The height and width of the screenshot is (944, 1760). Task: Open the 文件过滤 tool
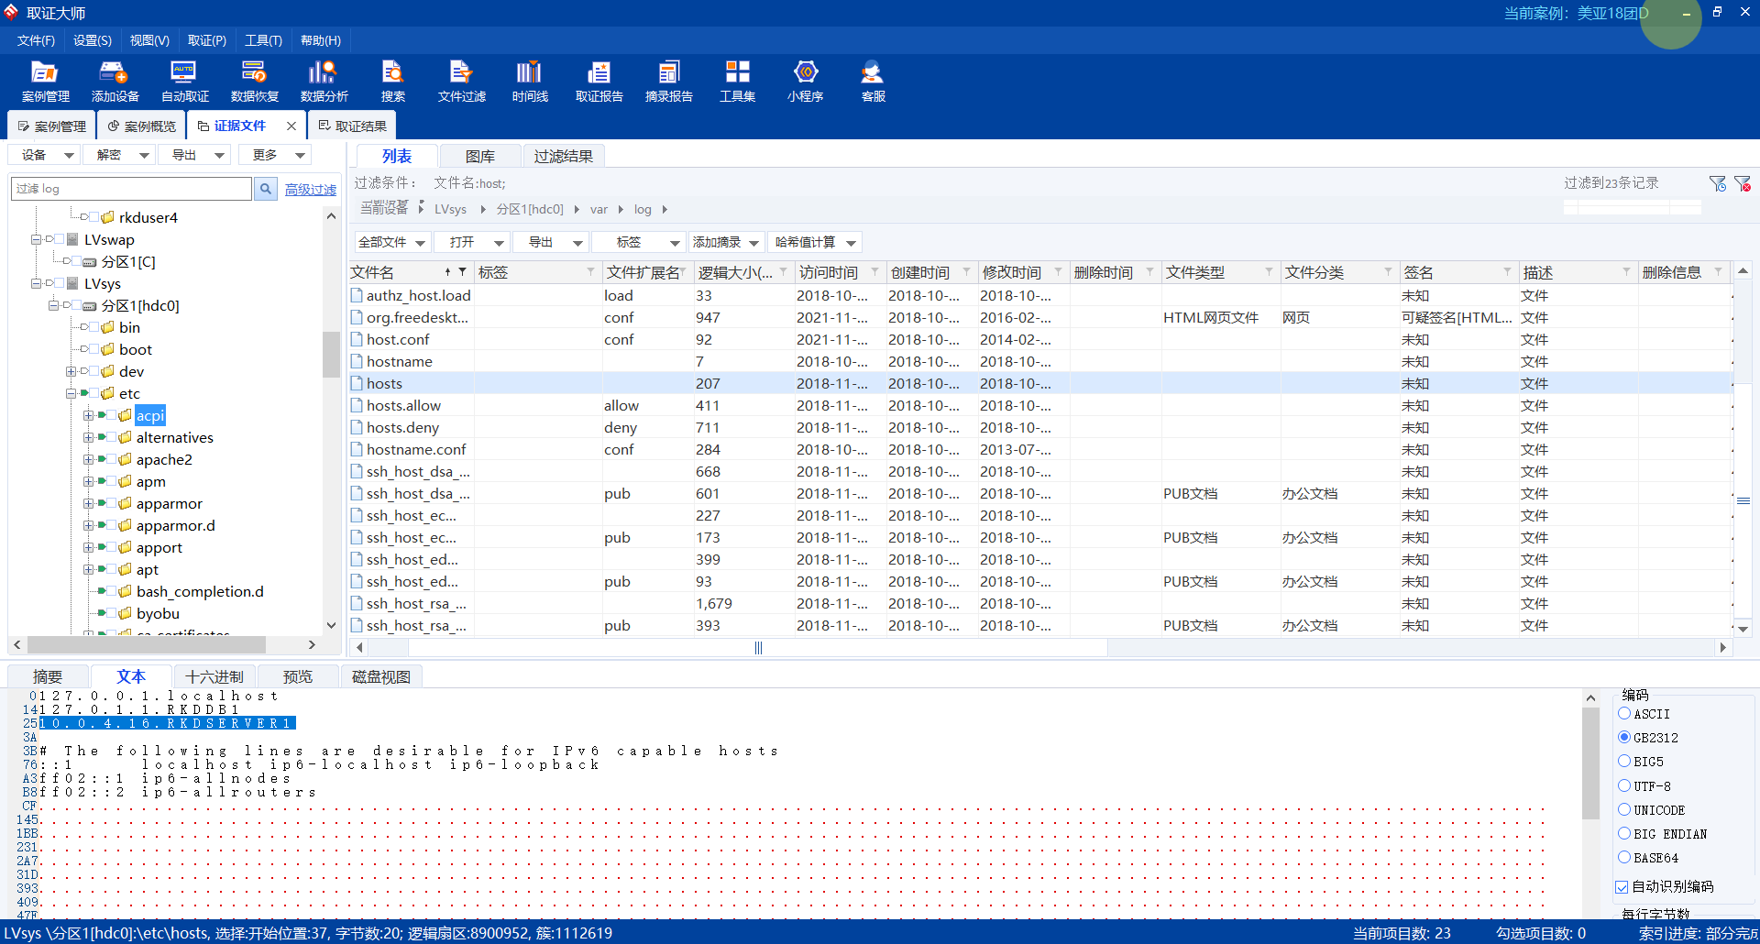[461, 81]
